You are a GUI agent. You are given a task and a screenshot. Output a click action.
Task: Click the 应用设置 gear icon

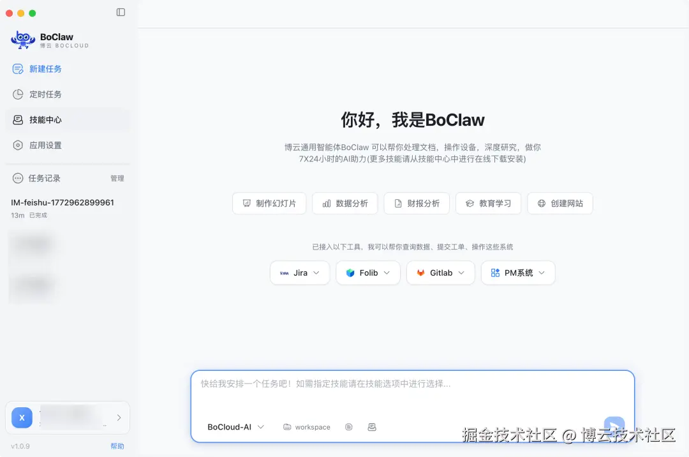[x=18, y=146]
